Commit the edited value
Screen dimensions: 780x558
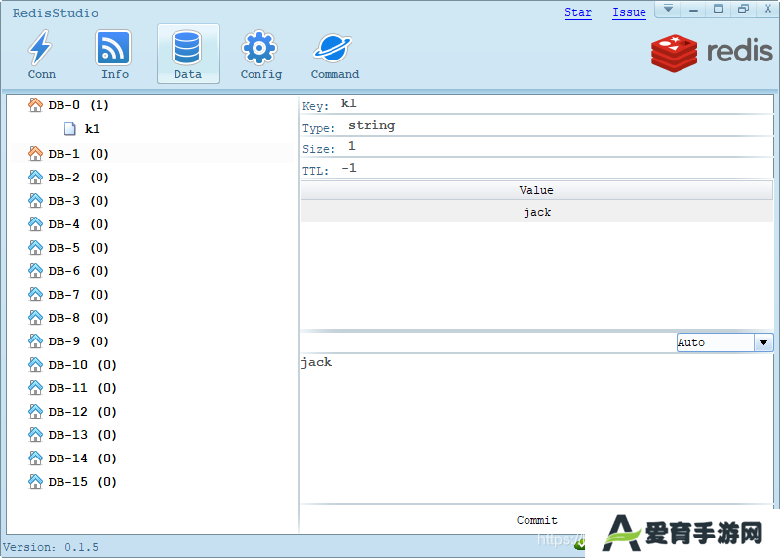537,520
